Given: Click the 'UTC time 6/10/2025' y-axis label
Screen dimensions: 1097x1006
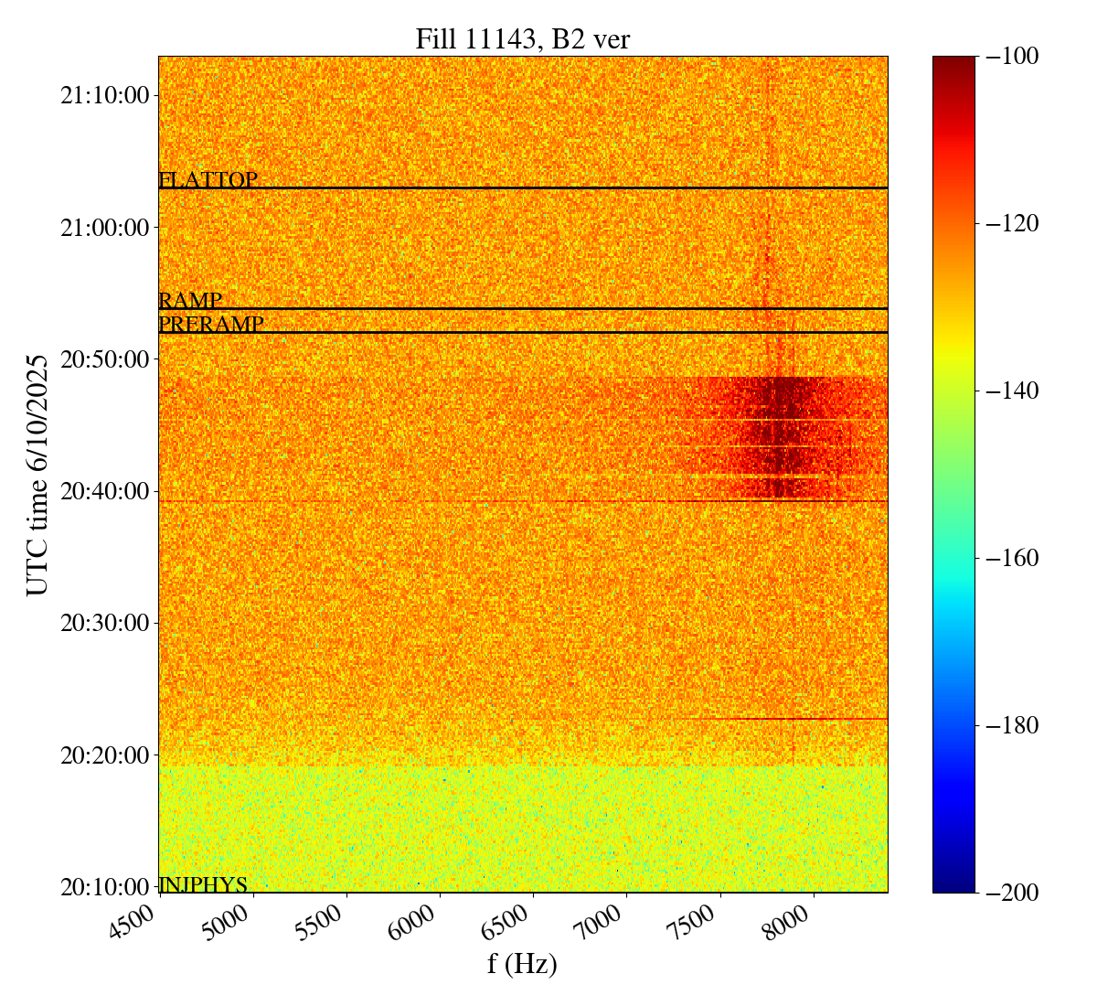Looking at the screenshot, I should (x=37, y=474).
